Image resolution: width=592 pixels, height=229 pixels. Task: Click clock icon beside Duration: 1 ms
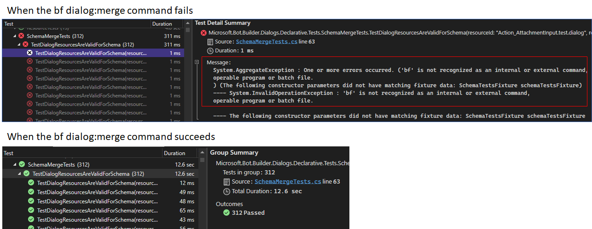(211, 50)
